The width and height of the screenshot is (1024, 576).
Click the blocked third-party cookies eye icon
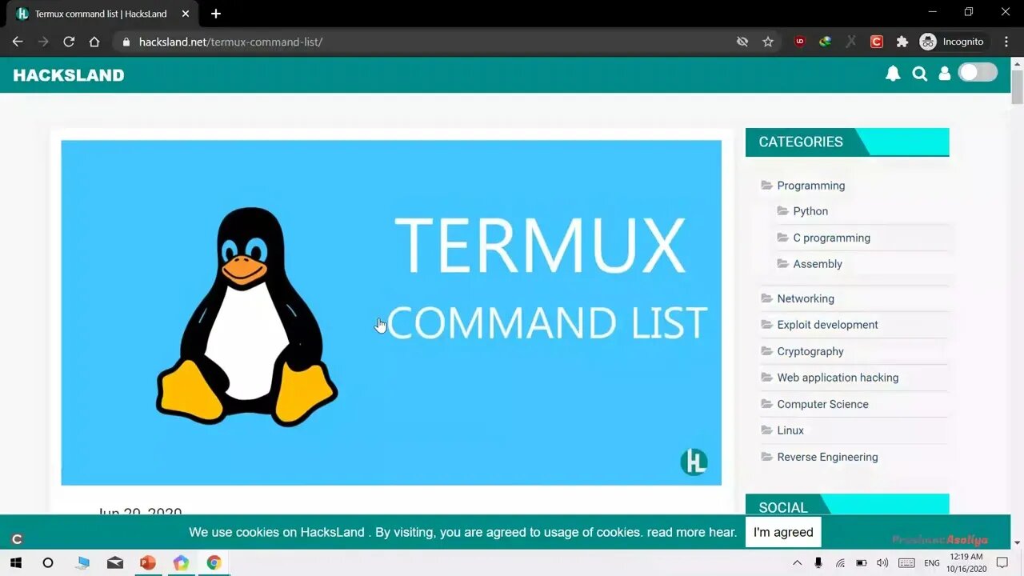tap(742, 42)
